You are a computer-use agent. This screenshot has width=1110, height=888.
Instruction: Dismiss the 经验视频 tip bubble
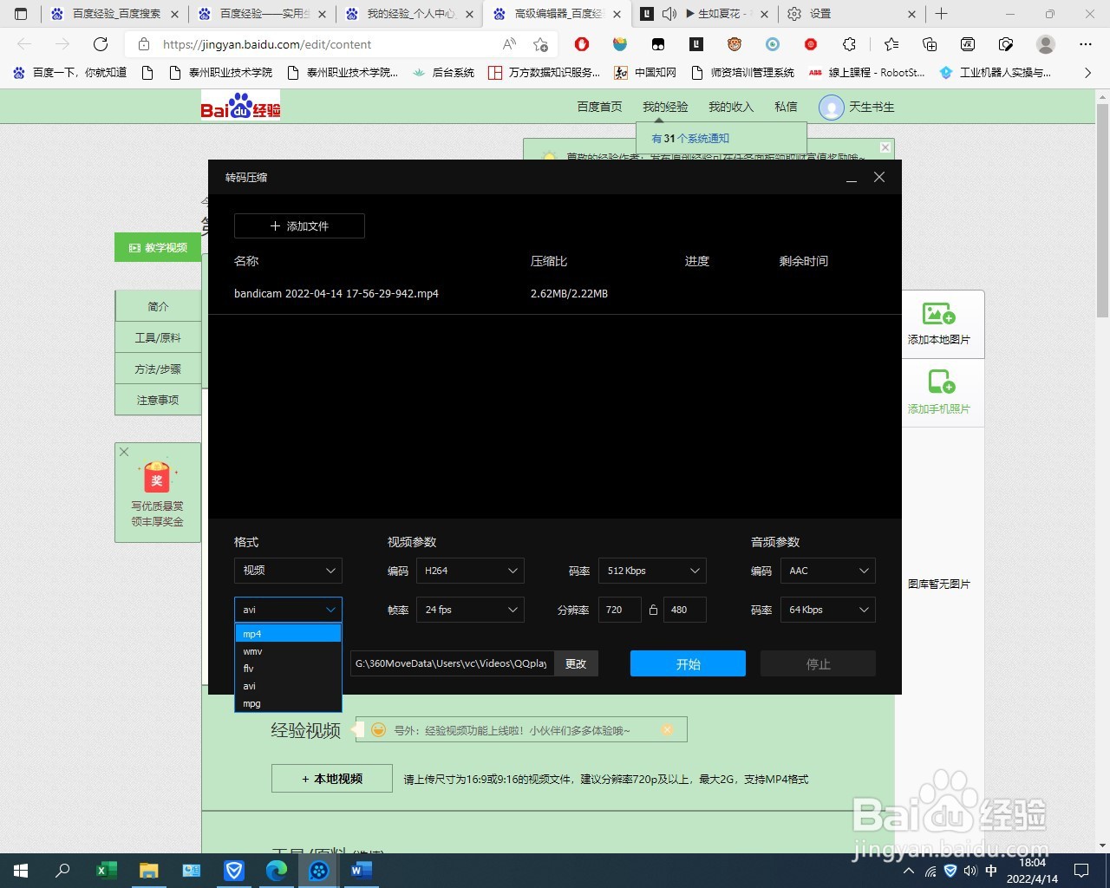coord(667,730)
